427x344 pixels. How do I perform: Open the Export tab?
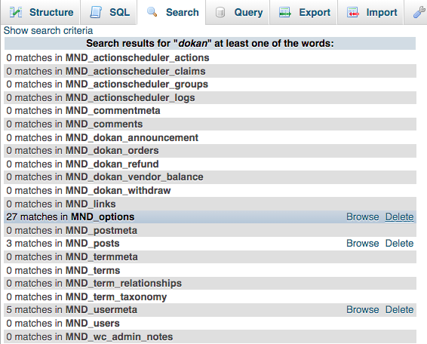[303, 12]
